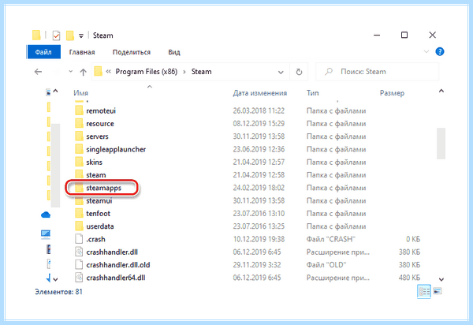Screen dimensions: 473x325
Task: Click the Steam breadcrumb in address bar
Action: point(201,72)
